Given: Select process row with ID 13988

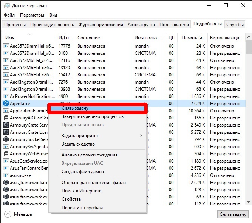Looking at the screenshot, I should coord(124,89).
